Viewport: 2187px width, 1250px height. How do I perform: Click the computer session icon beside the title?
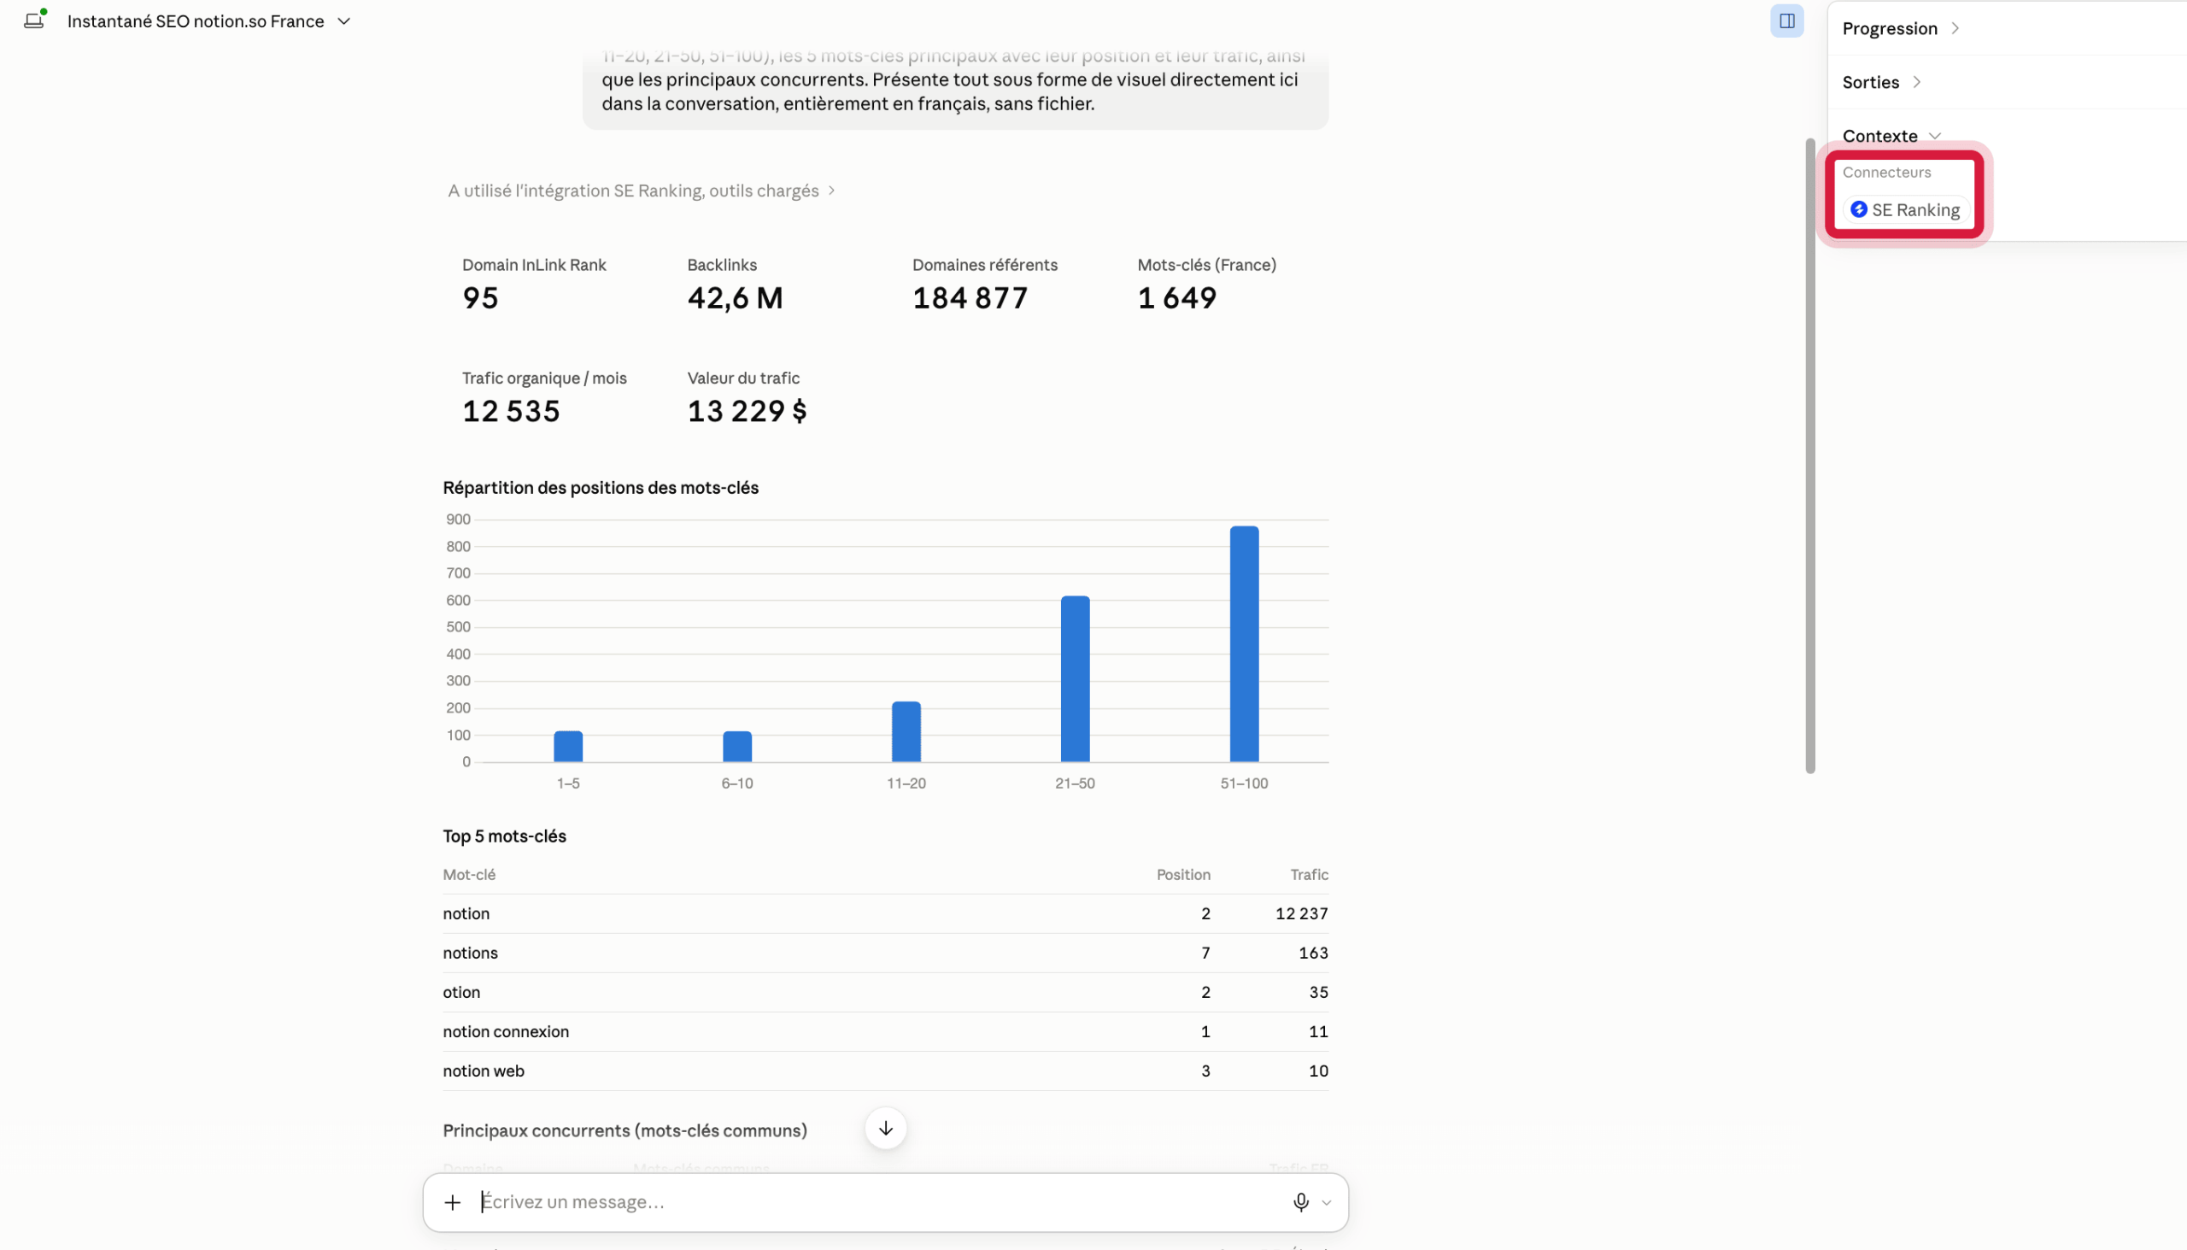click(x=34, y=20)
